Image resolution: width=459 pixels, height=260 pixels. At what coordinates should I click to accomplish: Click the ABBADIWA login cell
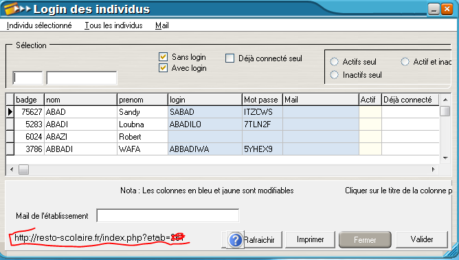click(205, 149)
